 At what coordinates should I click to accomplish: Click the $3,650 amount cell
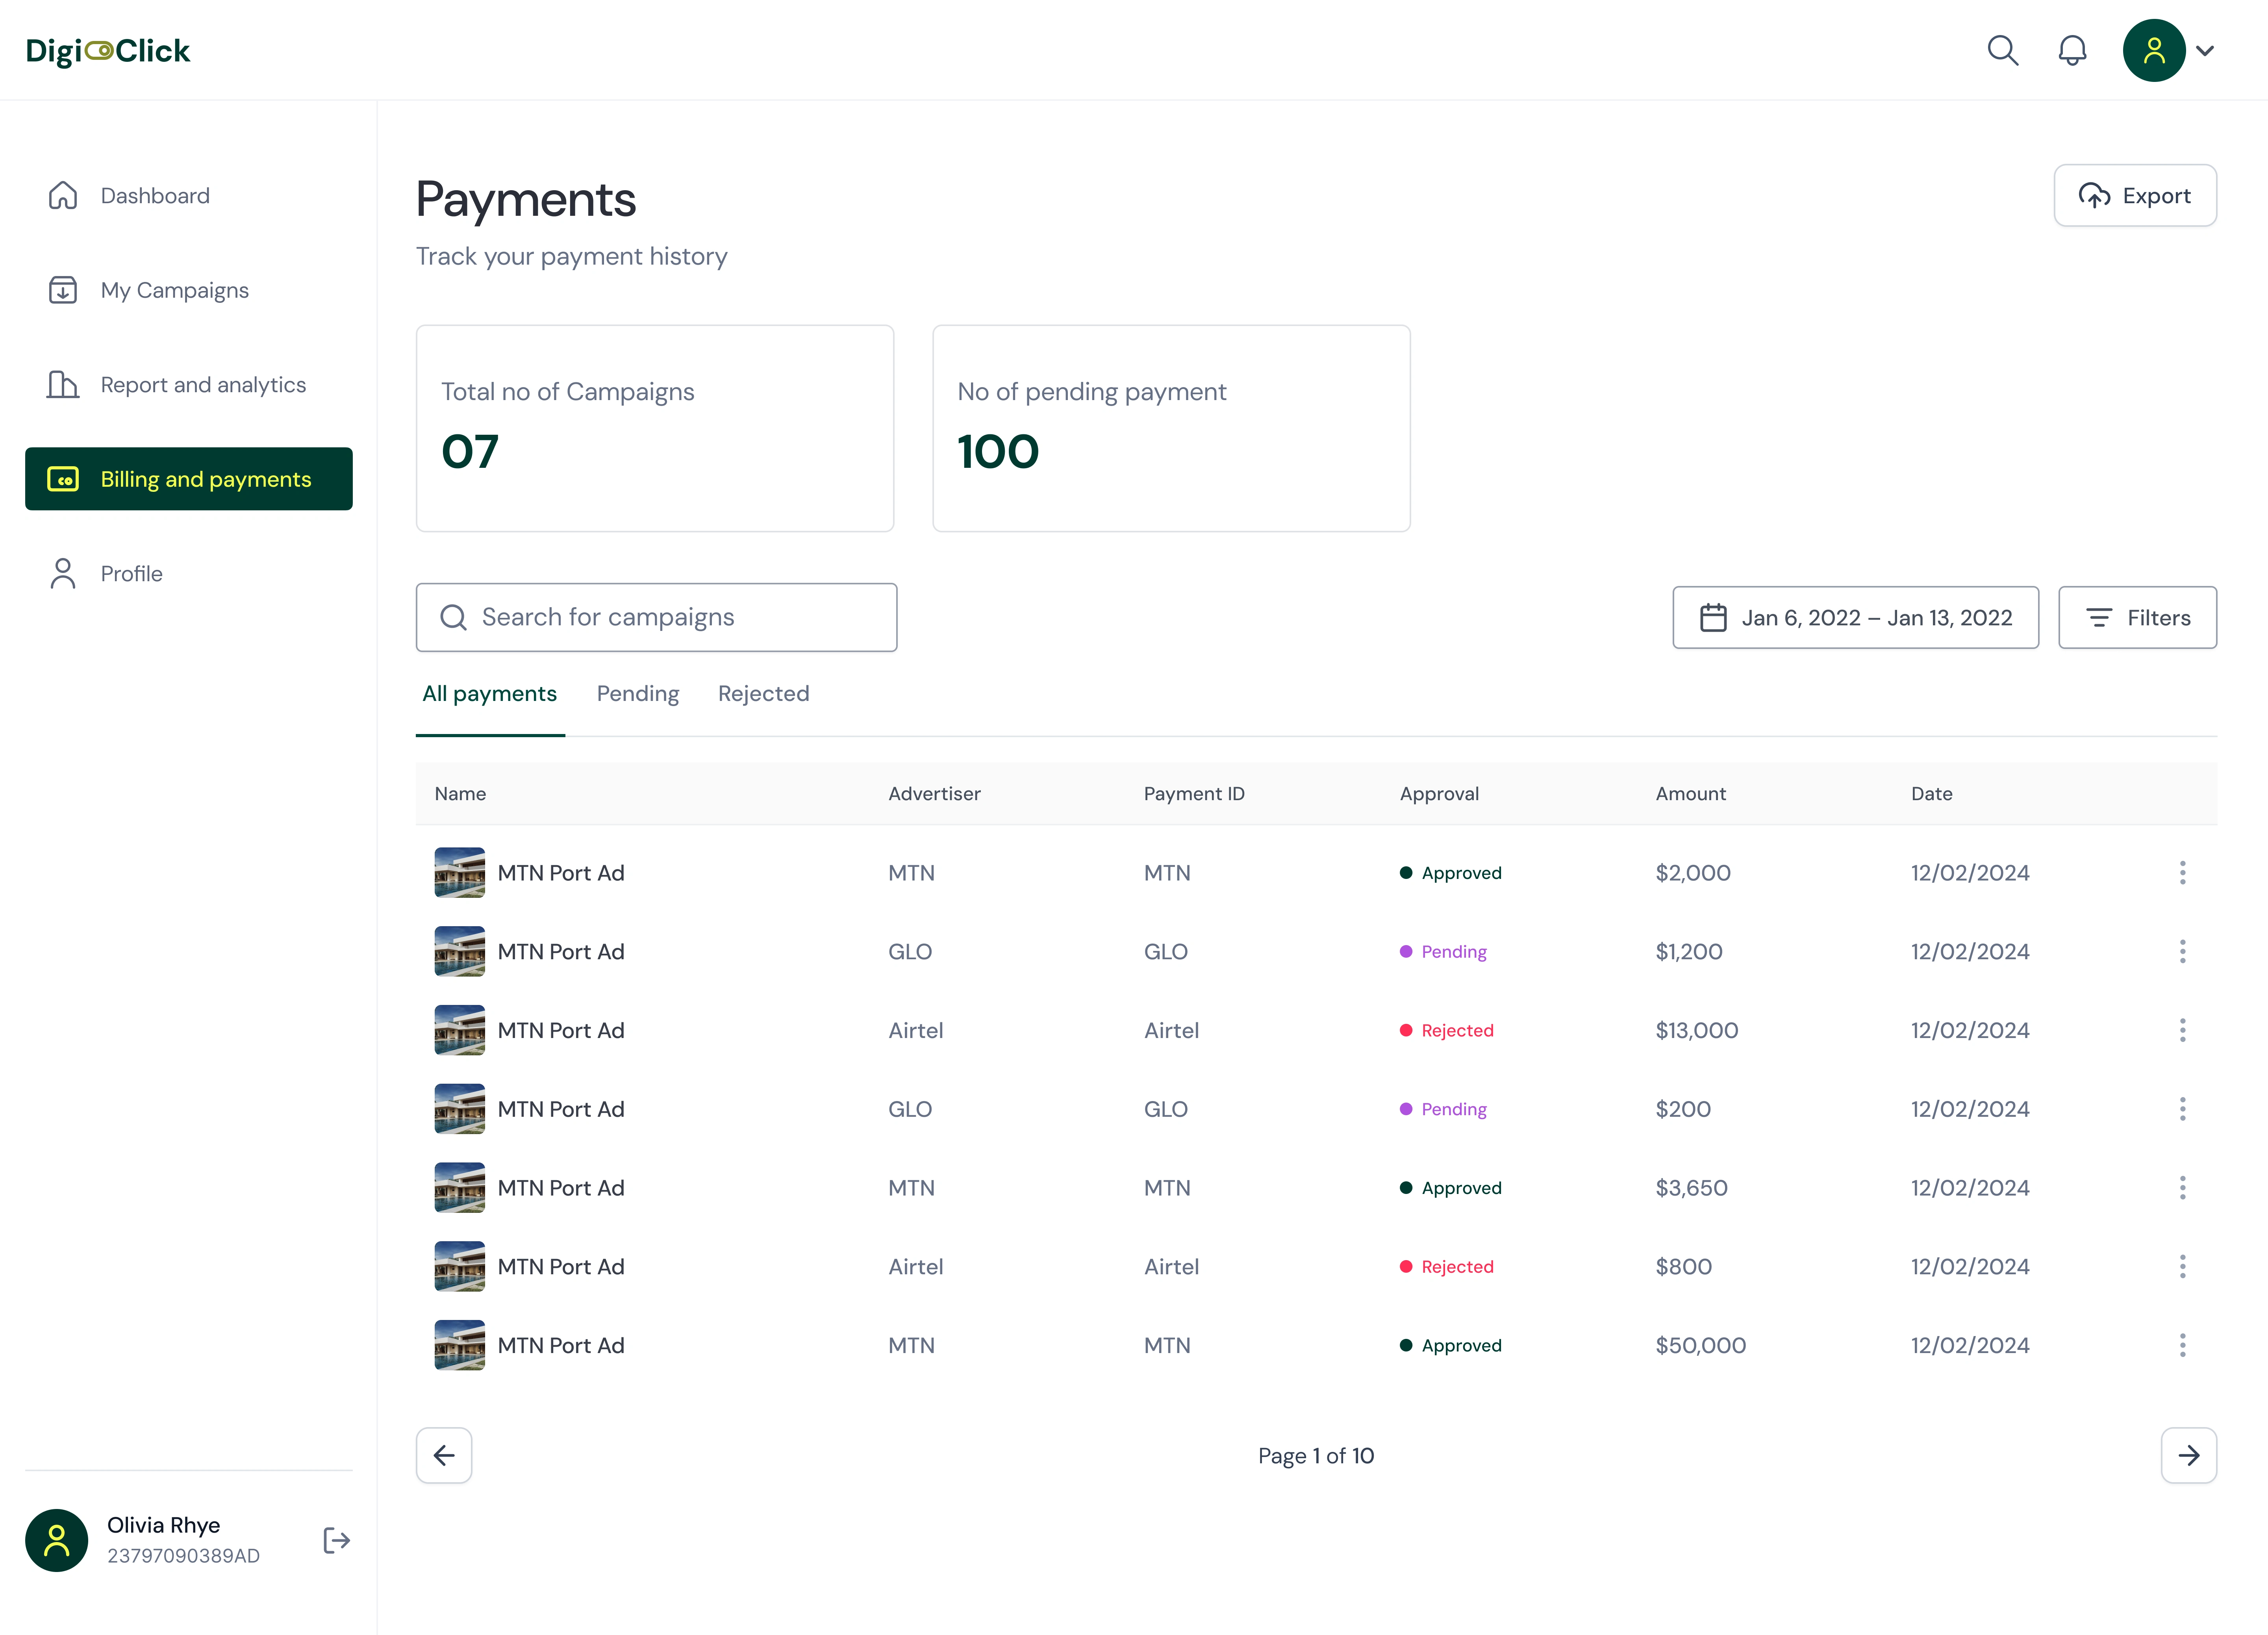pyautogui.click(x=1691, y=1188)
